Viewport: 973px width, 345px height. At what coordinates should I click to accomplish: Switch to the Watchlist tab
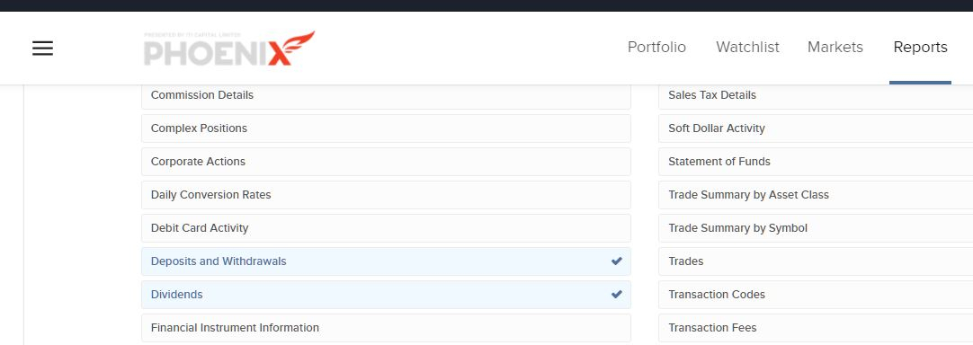pyautogui.click(x=747, y=47)
